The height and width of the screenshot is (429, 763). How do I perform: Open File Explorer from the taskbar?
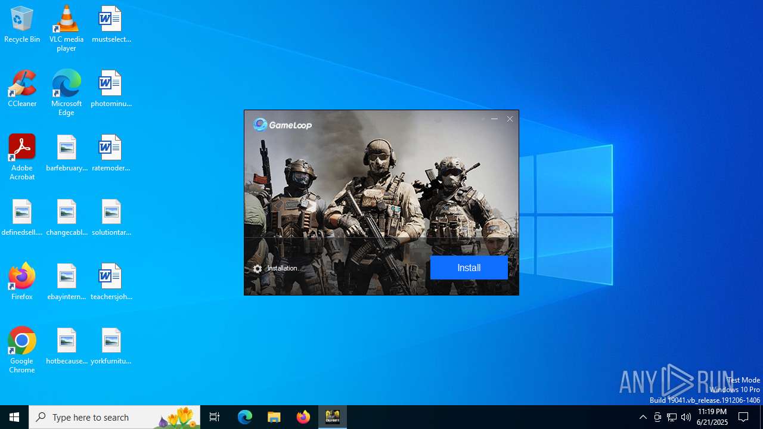[274, 417]
